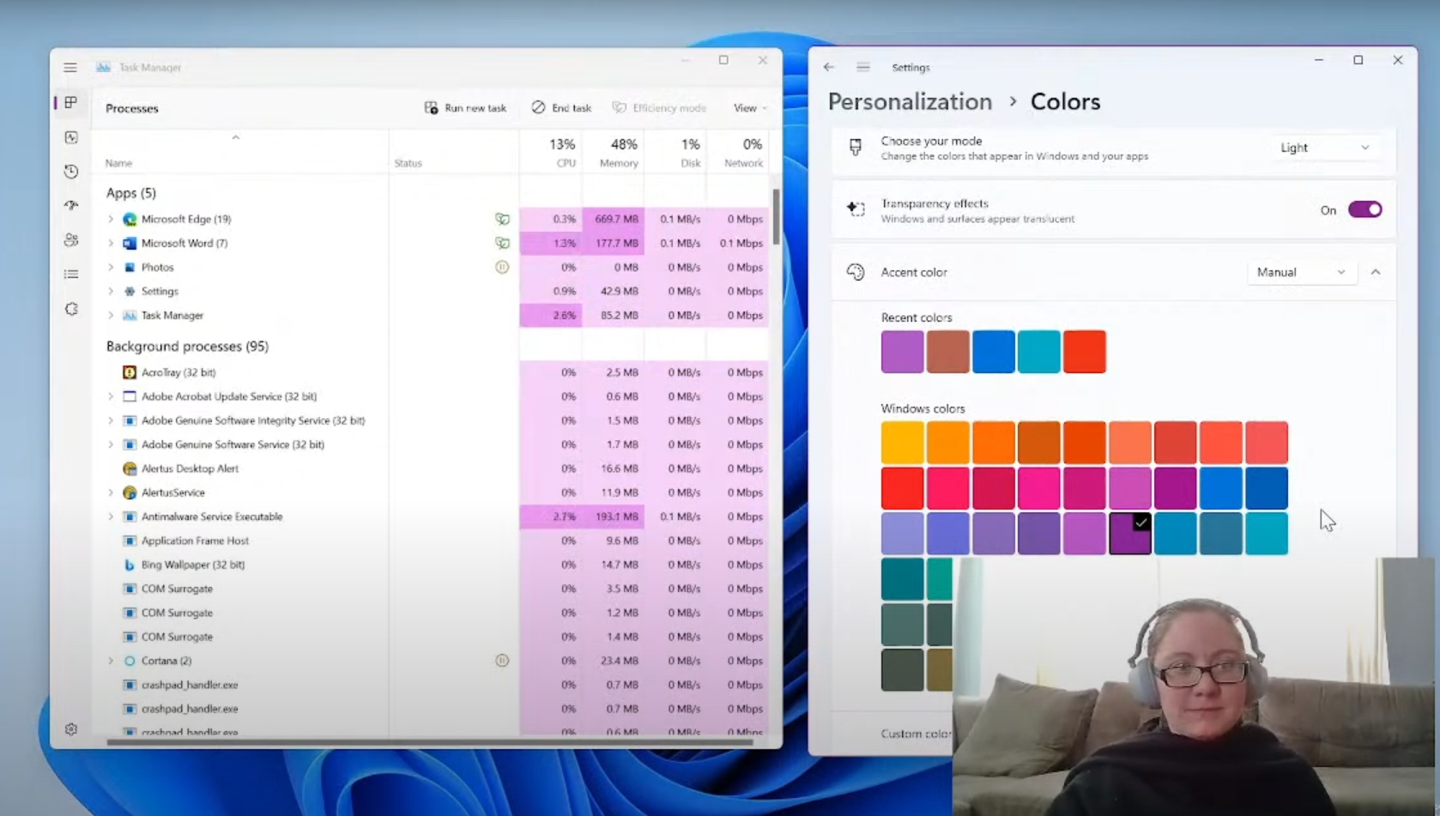Viewport: 1440px width, 816px height.
Task: Open Services icon in Task Manager sidebar
Action: click(x=71, y=309)
